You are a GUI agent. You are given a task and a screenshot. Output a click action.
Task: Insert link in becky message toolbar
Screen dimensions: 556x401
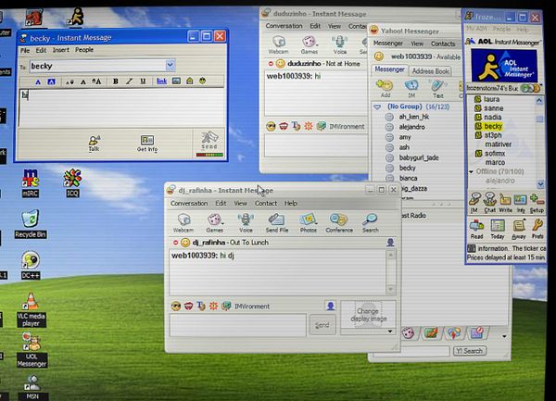click(x=161, y=81)
